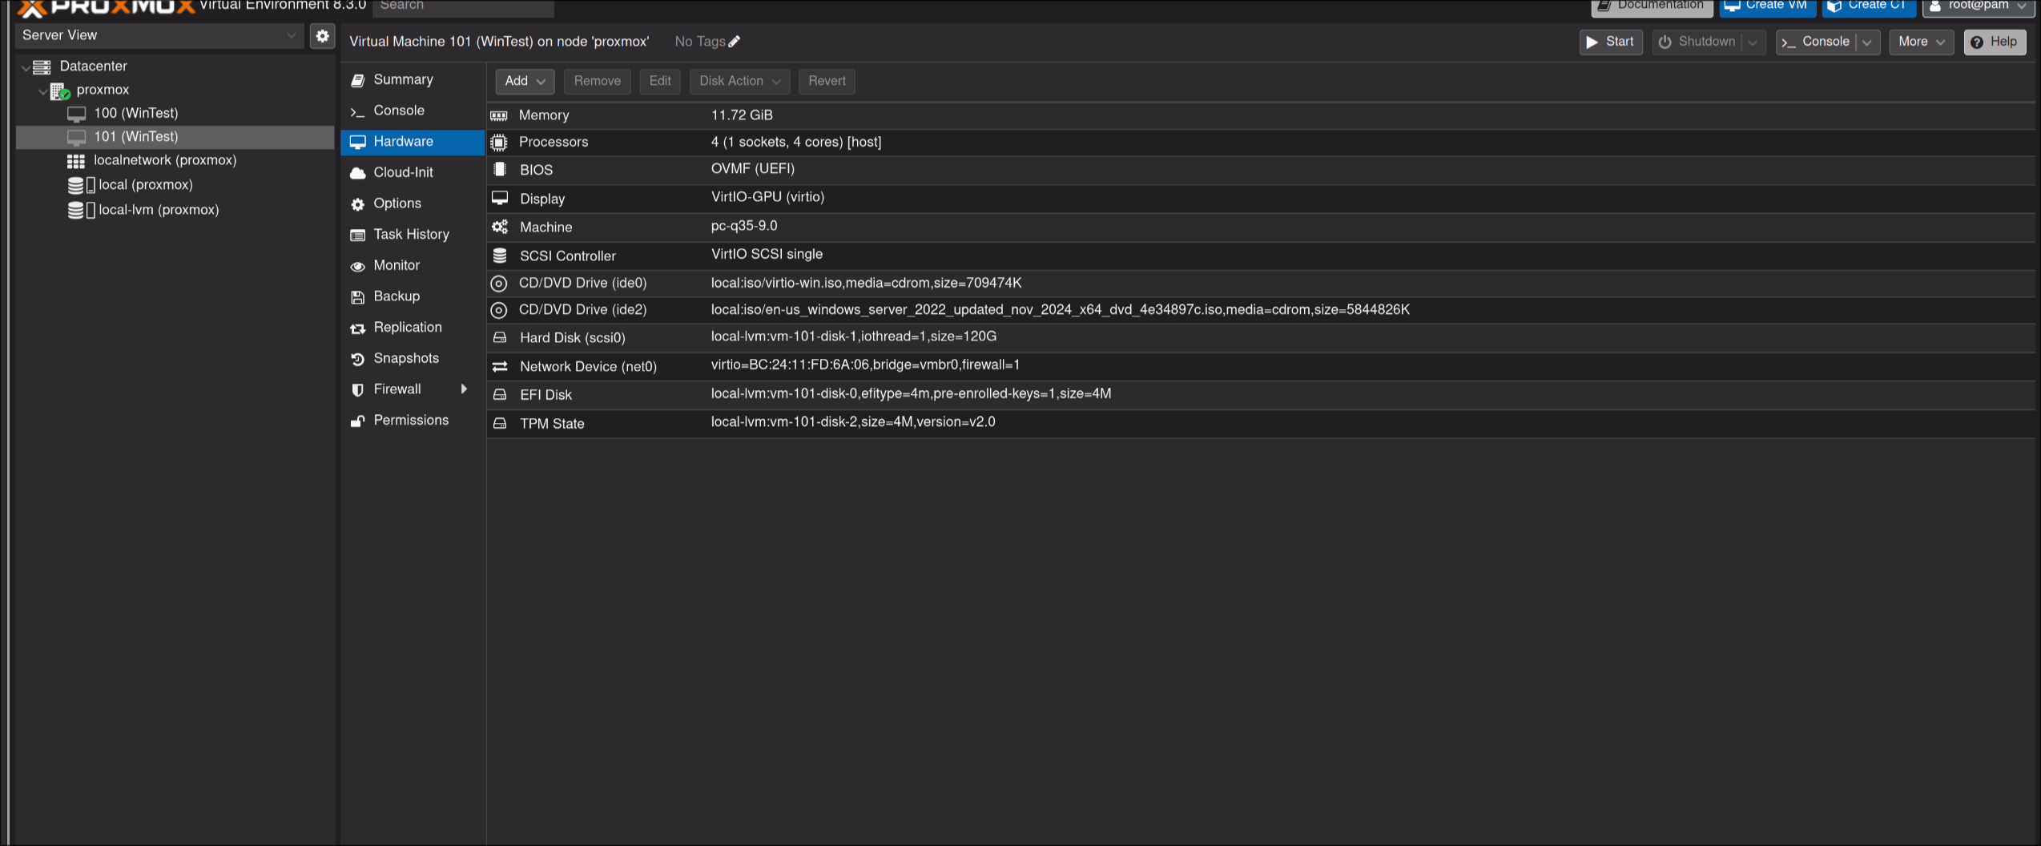Image resolution: width=2041 pixels, height=846 pixels.
Task: Collapse the proxmox node in tree
Action: [x=42, y=91]
